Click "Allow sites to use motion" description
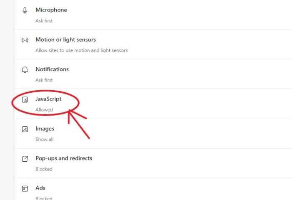This screenshot has height=200, width=292. point(81,50)
